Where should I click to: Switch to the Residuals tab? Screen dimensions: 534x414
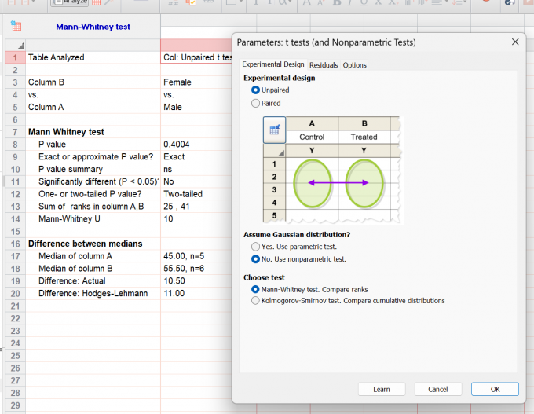(x=324, y=64)
